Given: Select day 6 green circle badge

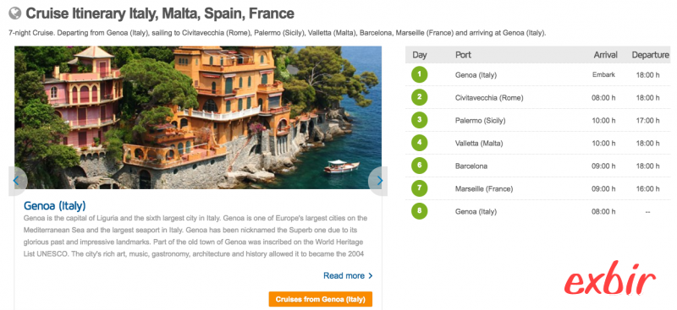Looking at the screenshot, I should click(419, 166).
